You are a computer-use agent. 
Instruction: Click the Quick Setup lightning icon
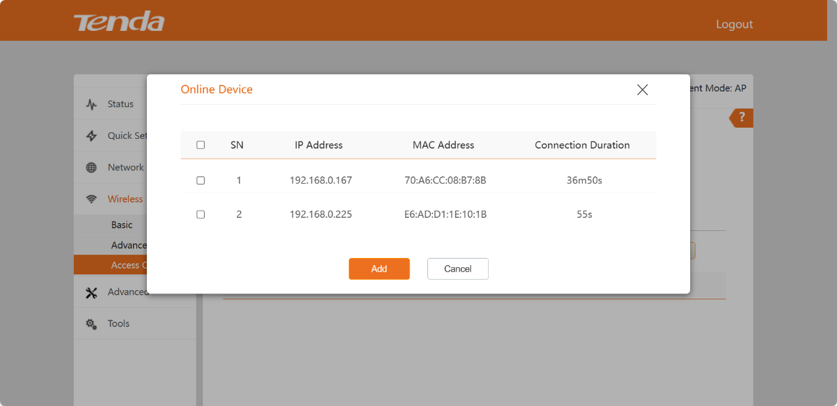tap(92, 136)
